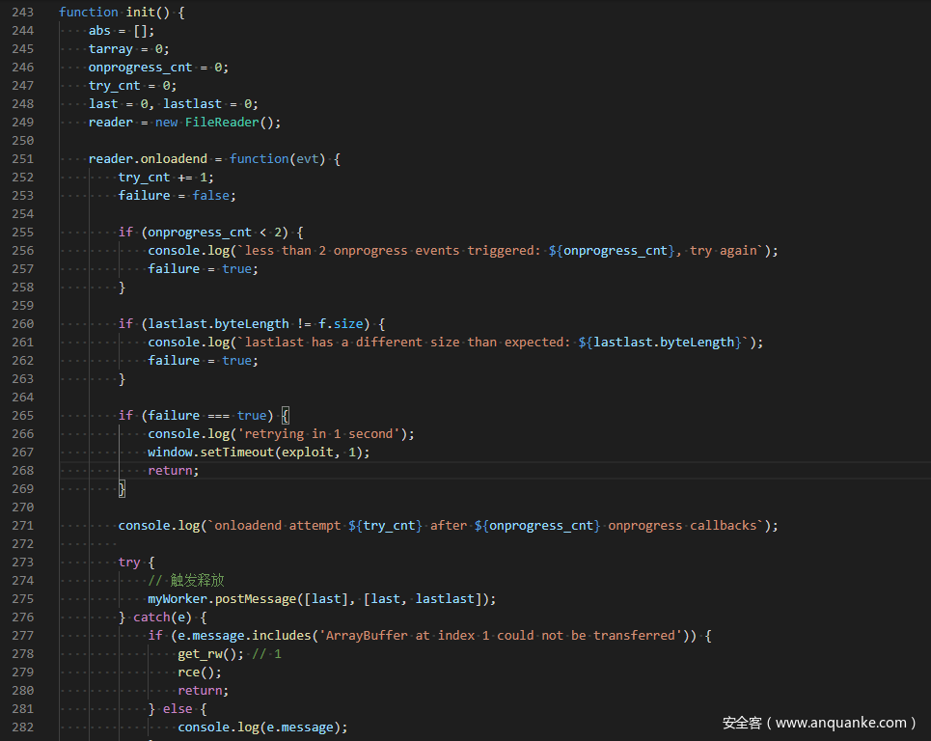This screenshot has height=741, width=931.
Task: Click line number 243 in the gutter
Action: (x=22, y=13)
